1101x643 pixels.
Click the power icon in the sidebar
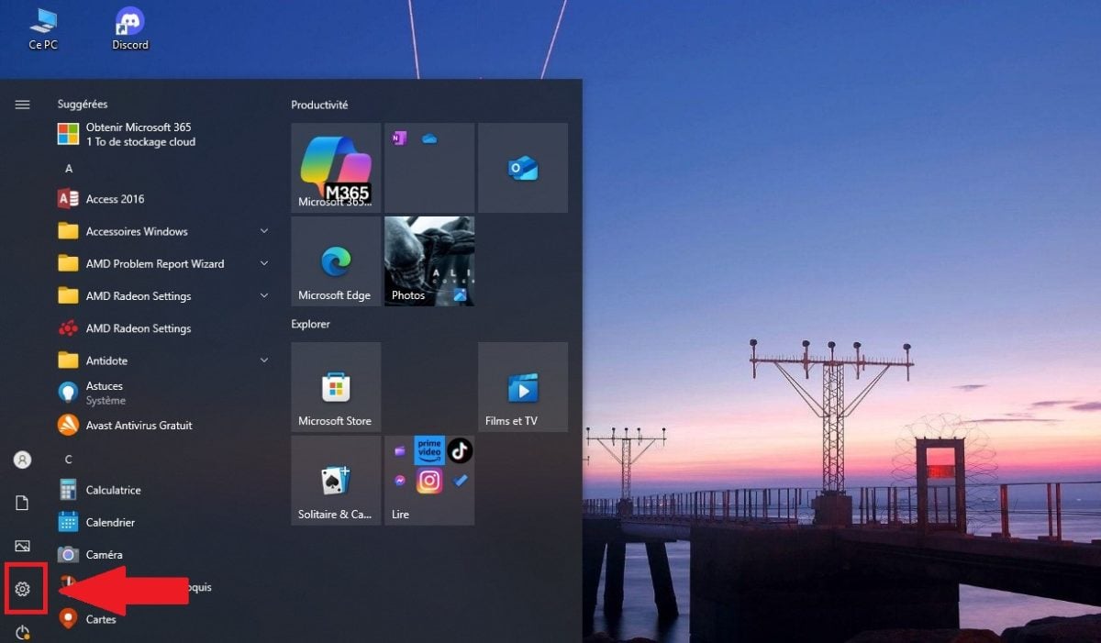23,632
